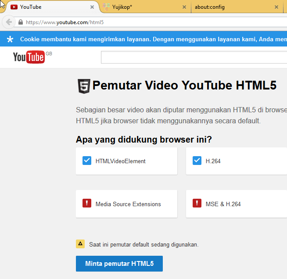This screenshot has width=287, height=279.
Task: Close the Yujikop* tab
Action: pos(184,7)
